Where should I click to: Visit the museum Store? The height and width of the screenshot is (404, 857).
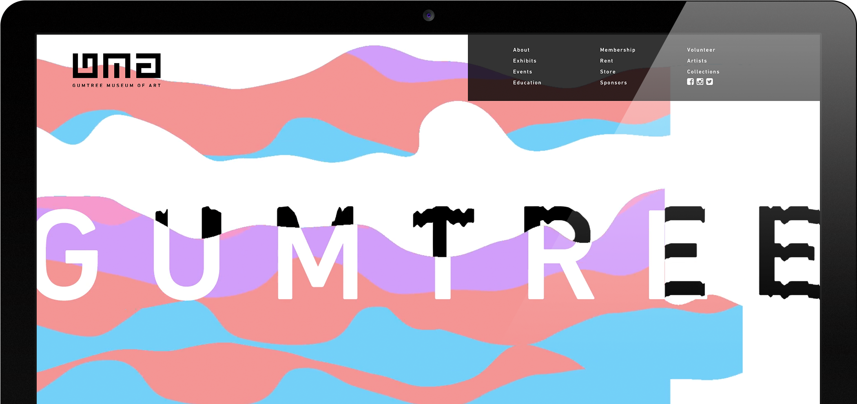click(608, 72)
